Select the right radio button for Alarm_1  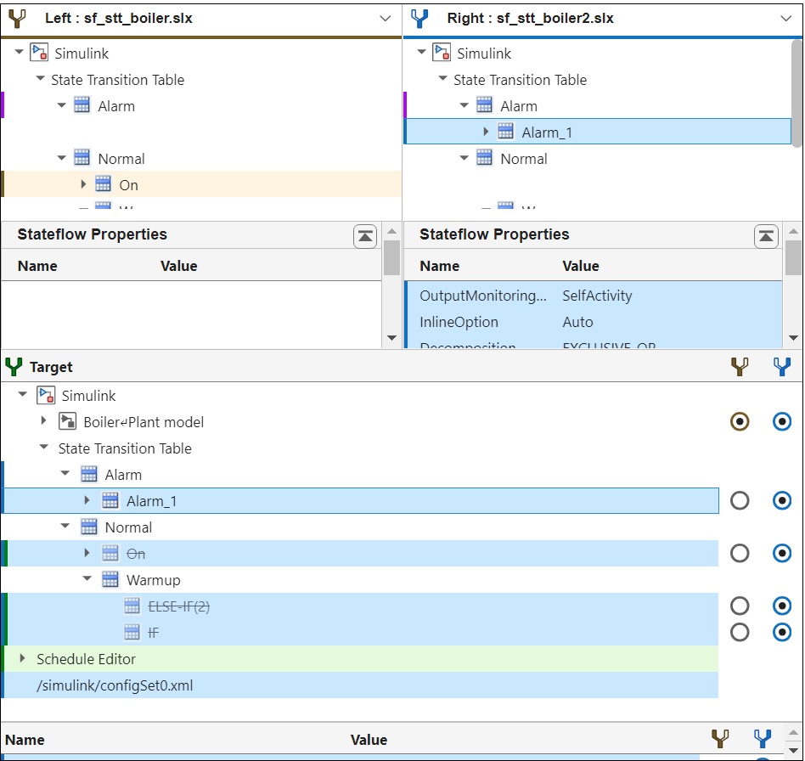tap(782, 500)
